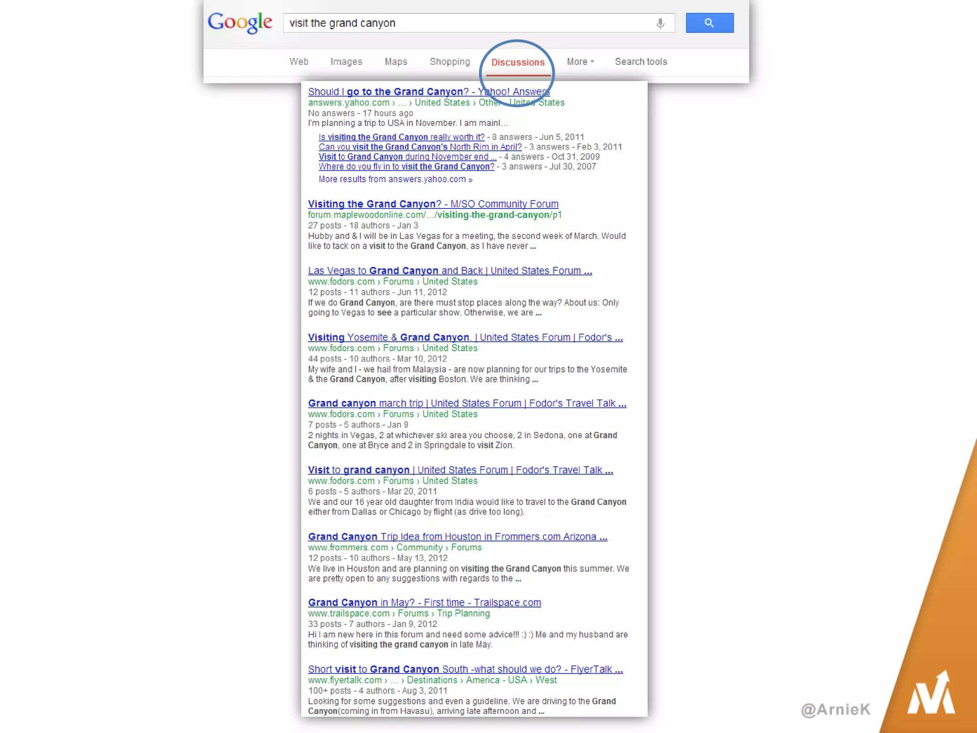Select the Shopping tab
977x733 pixels.
(x=449, y=62)
